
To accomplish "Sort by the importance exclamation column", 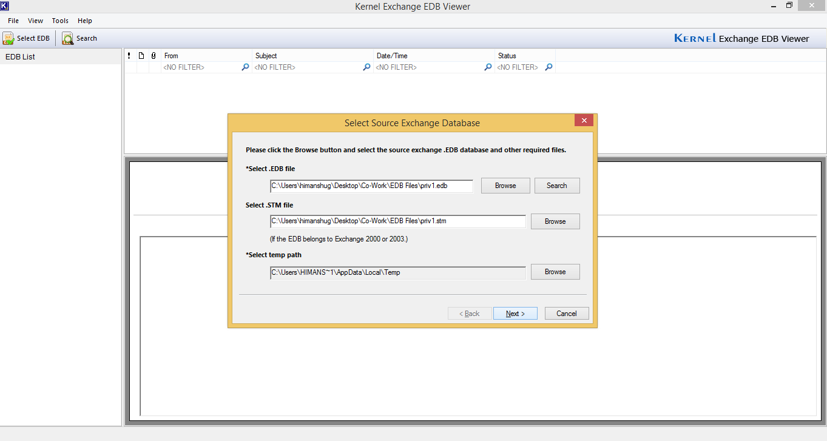I will click(130, 55).
